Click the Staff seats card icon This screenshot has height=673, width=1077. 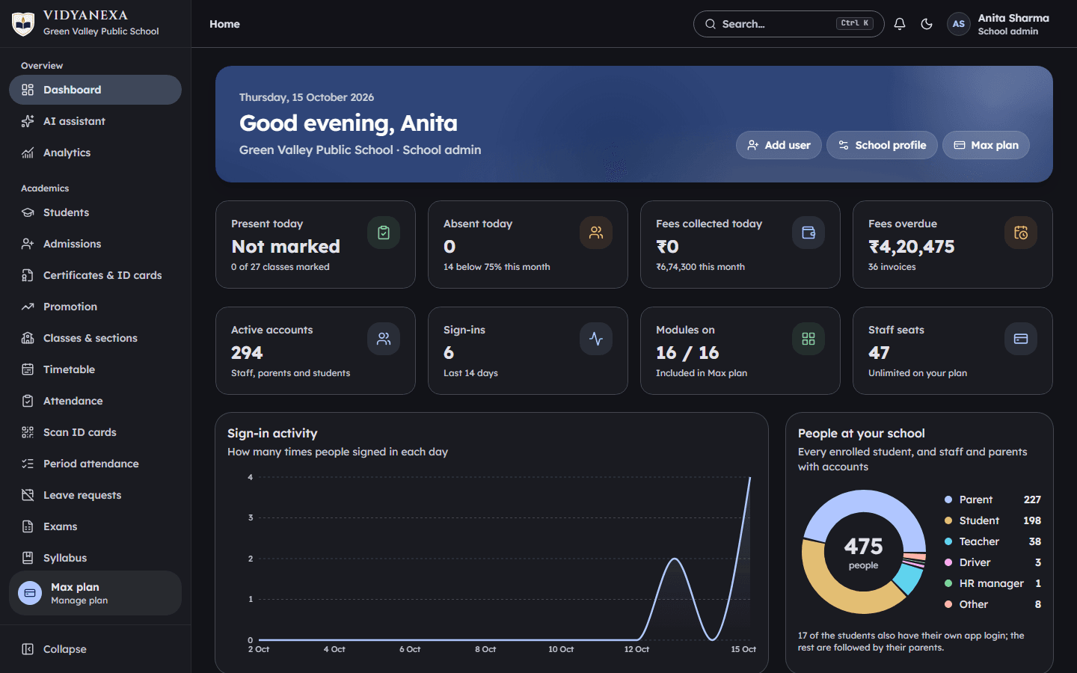(1021, 339)
